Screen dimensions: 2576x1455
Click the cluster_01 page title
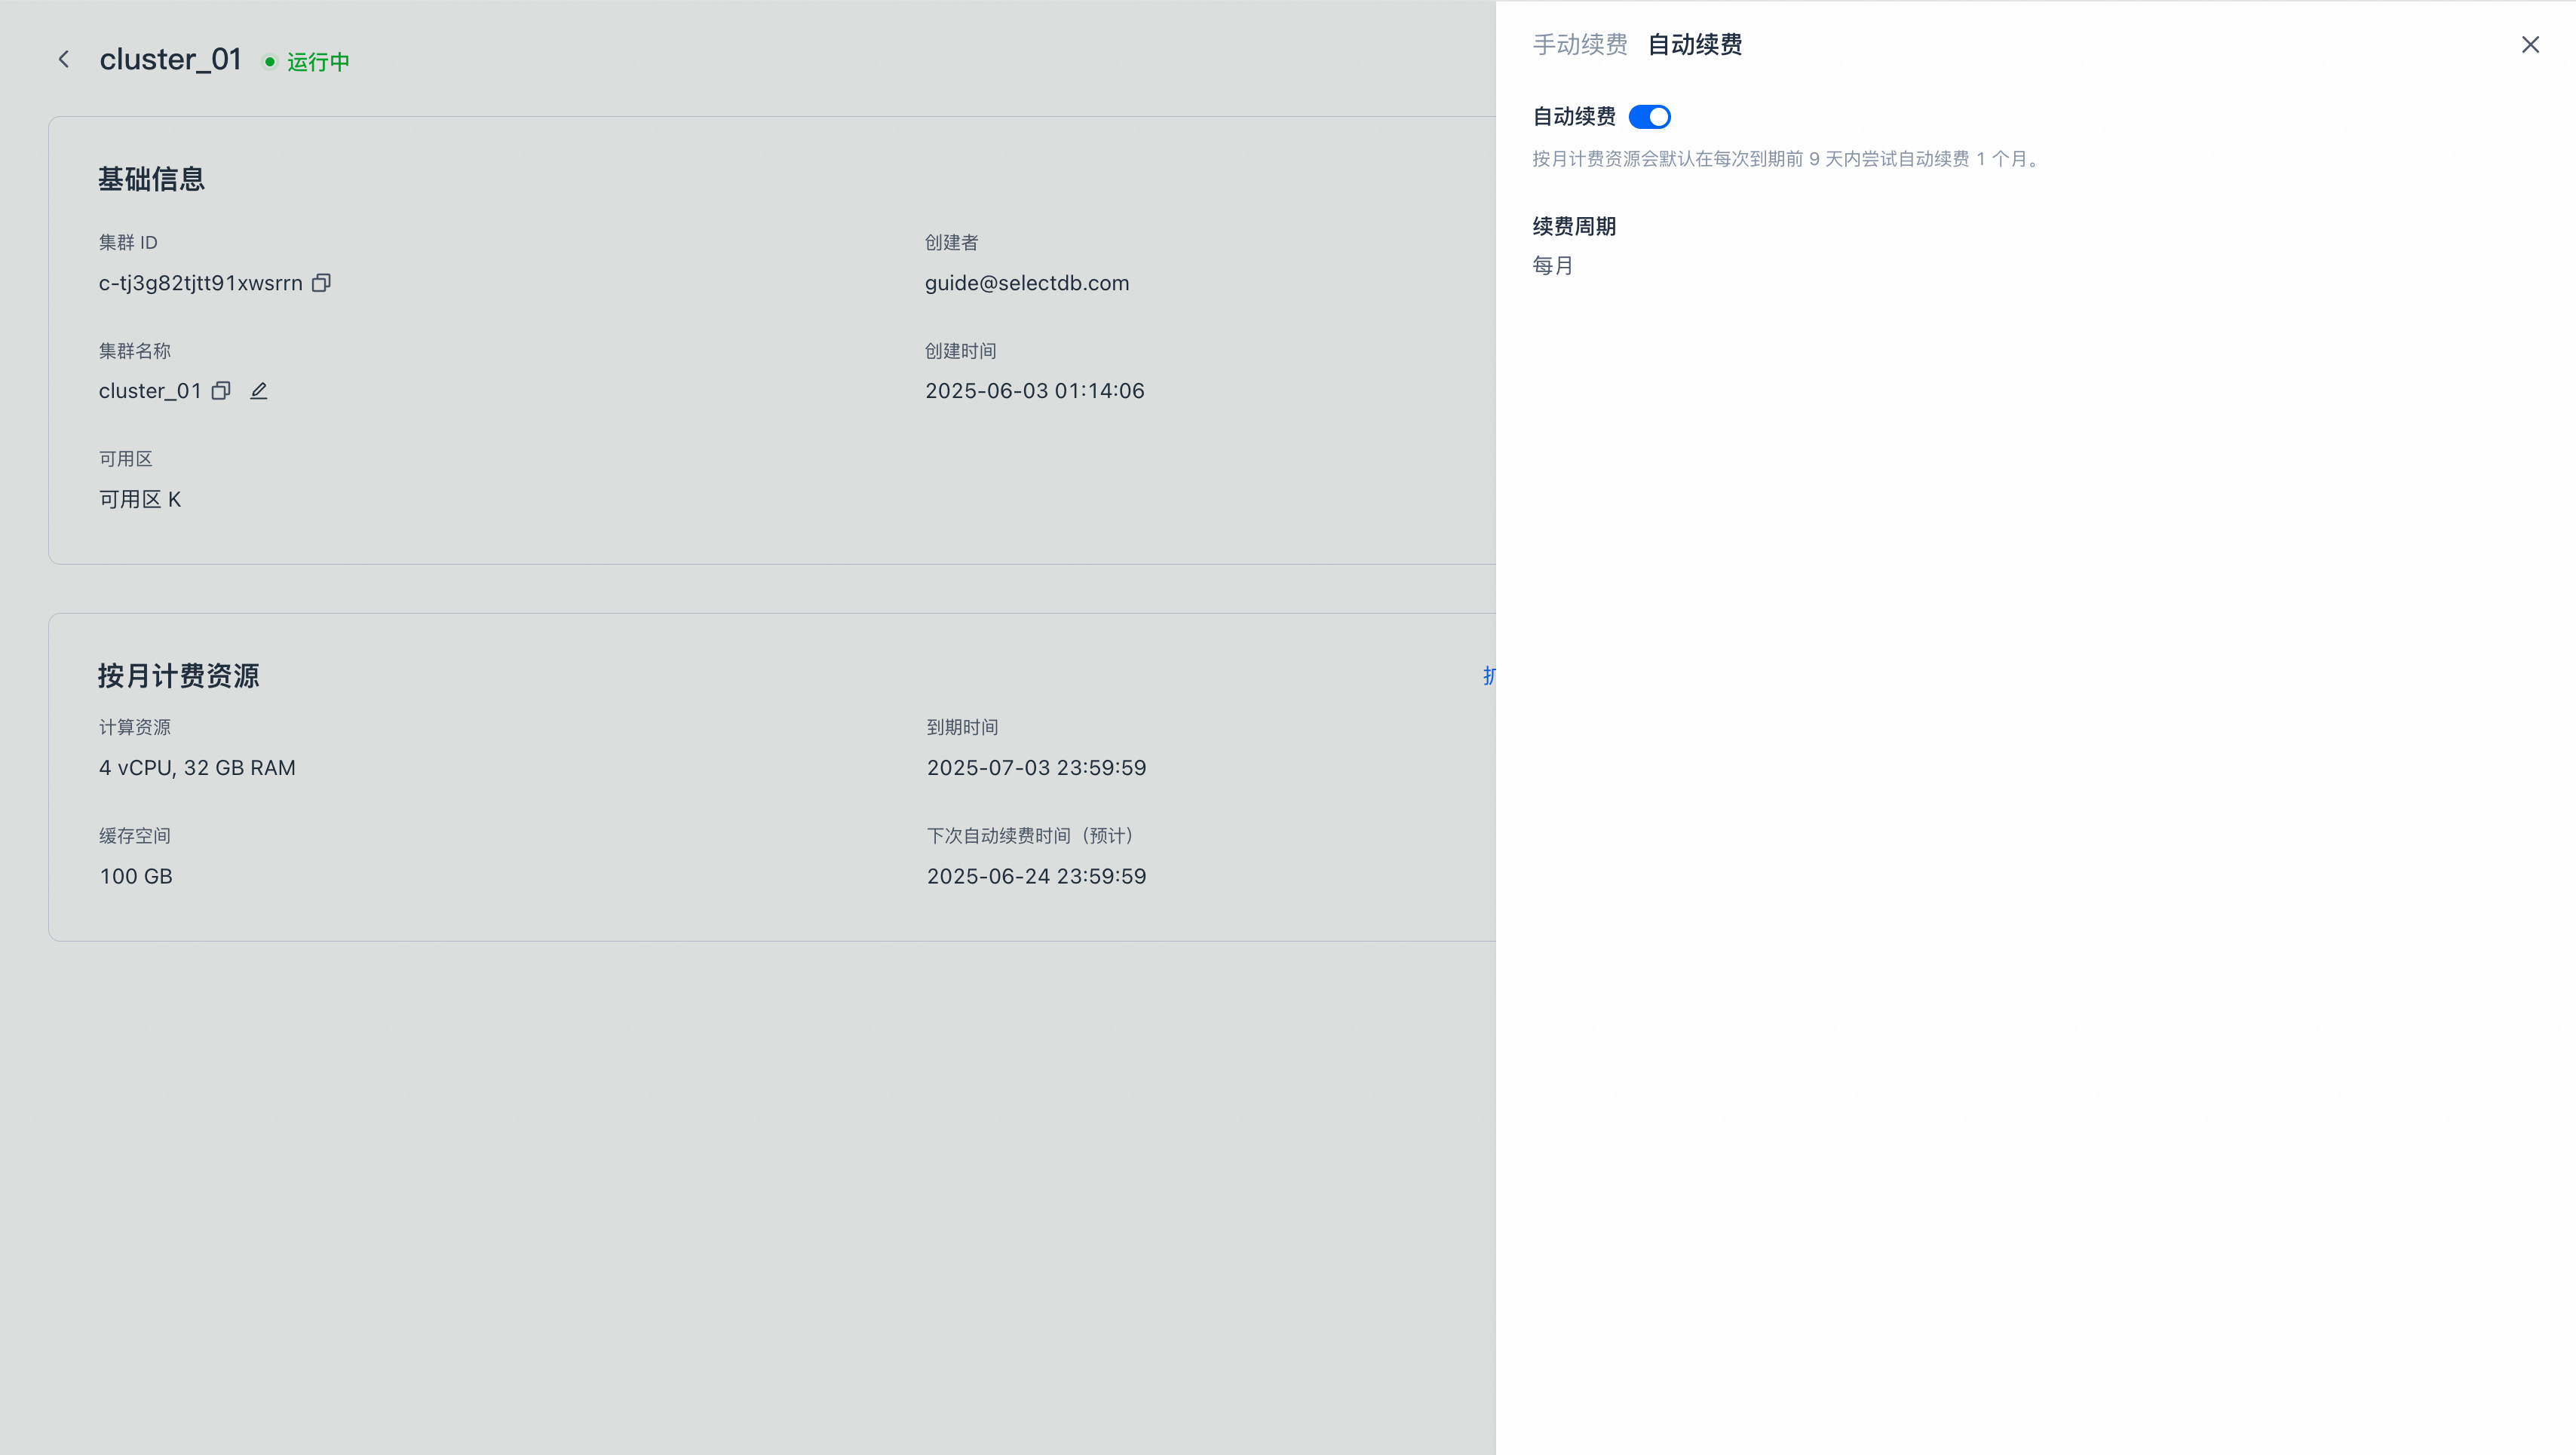click(170, 60)
